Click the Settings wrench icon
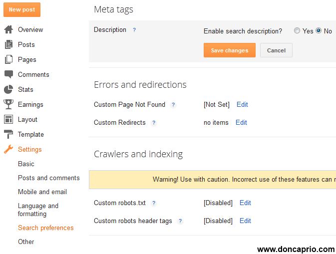The width and height of the screenshot is (336, 254). tap(8, 149)
